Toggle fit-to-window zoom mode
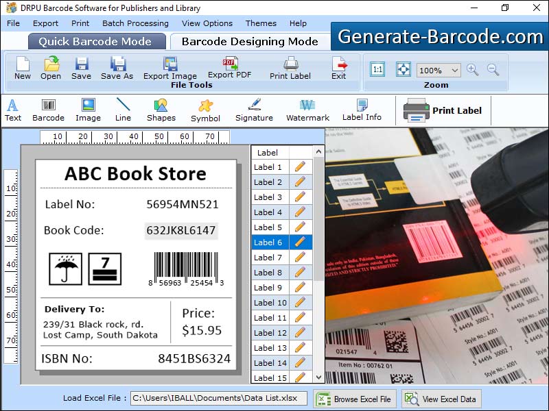 (x=402, y=69)
